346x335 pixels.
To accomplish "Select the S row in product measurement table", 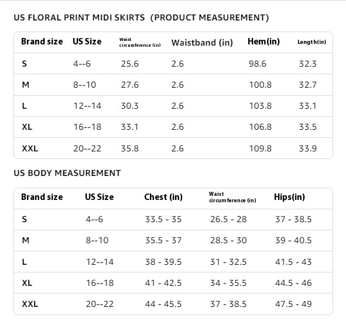I will click(173, 64).
